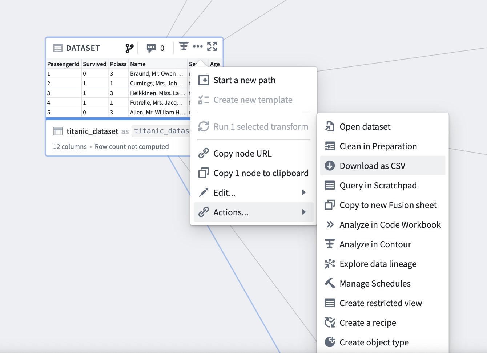
Task: Select Copy 1 node to clipboard
Action: pos(254,173)
